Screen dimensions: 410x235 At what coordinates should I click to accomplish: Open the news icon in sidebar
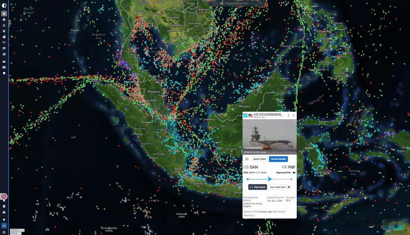[4, 54]
